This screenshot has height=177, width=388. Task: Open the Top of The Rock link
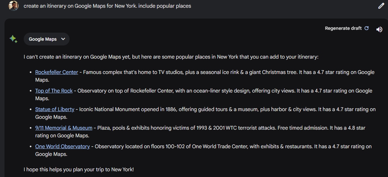[x=54, y=91]
